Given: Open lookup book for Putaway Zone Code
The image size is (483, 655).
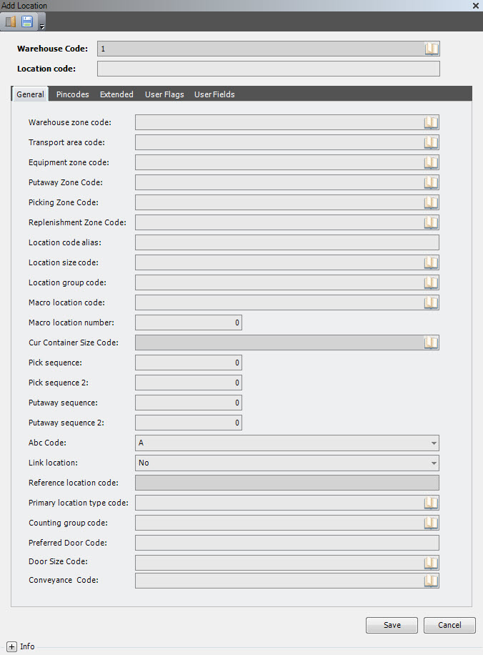Looking at the screenshot, I should (x=432, y=182).
